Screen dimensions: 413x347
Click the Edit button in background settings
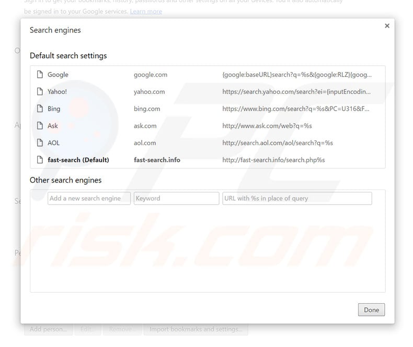[x=88, y=329]
